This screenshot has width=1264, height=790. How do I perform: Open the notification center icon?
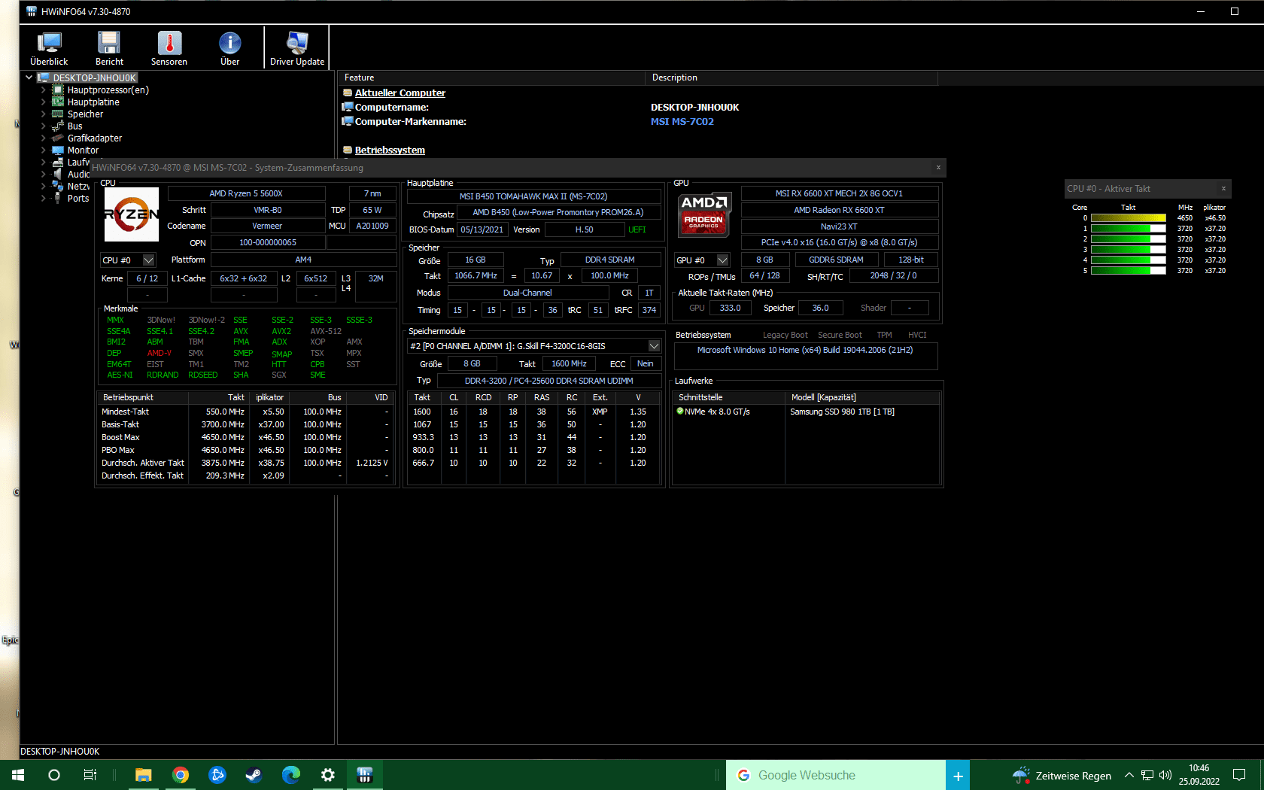tap(1240, 775)
